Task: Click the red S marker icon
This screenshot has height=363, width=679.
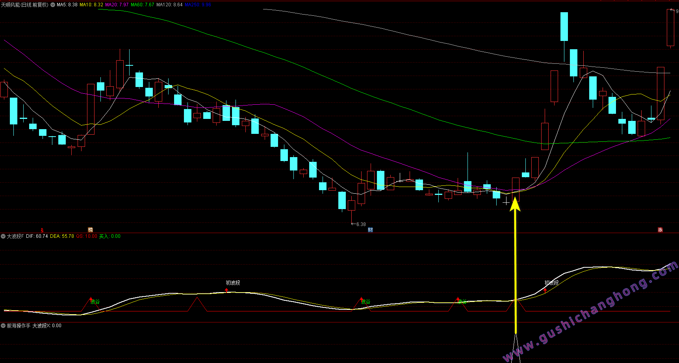Action: (x=42, y=230)
